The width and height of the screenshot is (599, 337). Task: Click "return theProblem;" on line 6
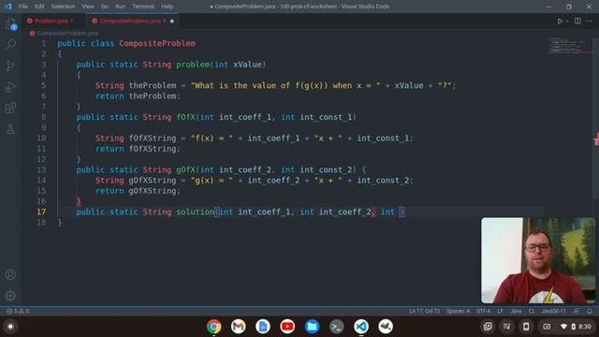coord(138,95)
